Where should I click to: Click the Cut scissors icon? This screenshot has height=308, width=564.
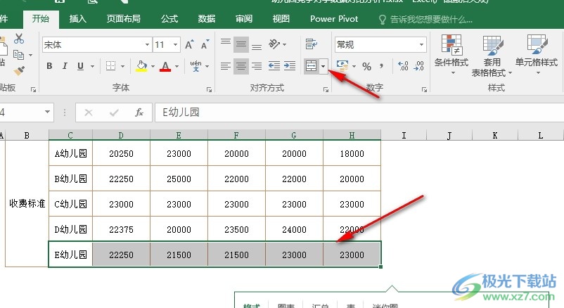point(19,39)
